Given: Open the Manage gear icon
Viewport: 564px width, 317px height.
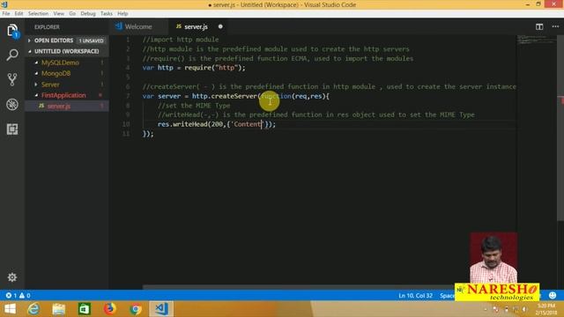Looking at the screenshot, I should click(12, 277).
